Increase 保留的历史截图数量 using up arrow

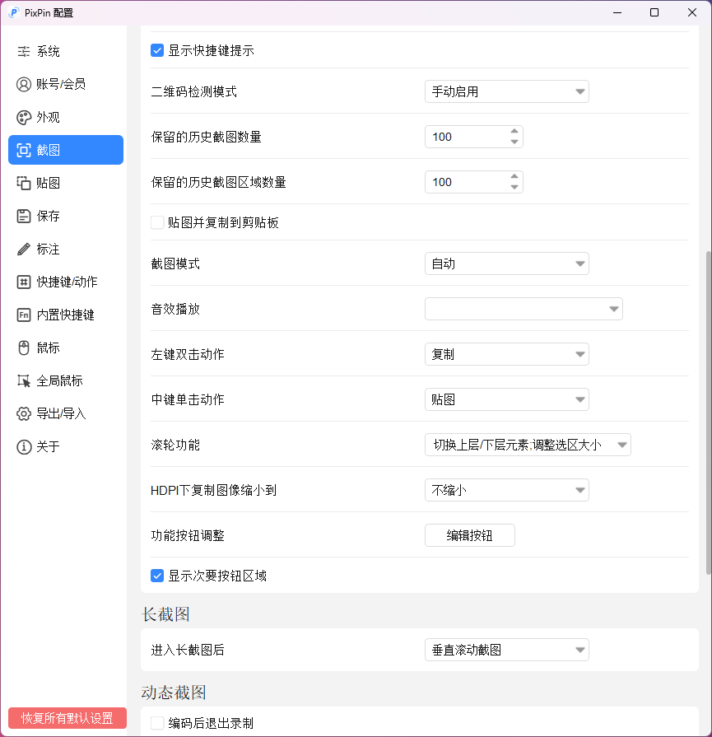point(514,131)
